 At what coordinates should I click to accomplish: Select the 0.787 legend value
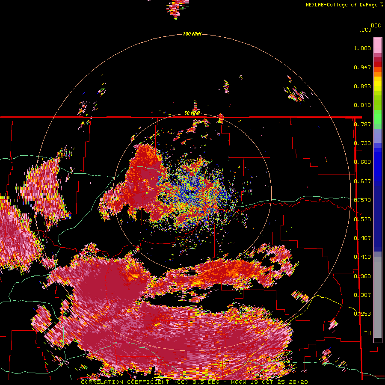(x=362, y=124)
